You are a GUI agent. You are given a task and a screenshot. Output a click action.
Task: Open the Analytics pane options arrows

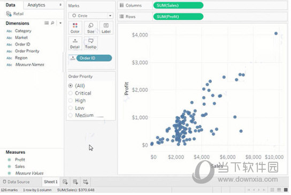tap(60, 5)
